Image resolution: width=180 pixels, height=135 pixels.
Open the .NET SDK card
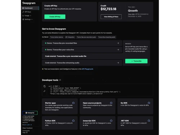pos(135,123)
